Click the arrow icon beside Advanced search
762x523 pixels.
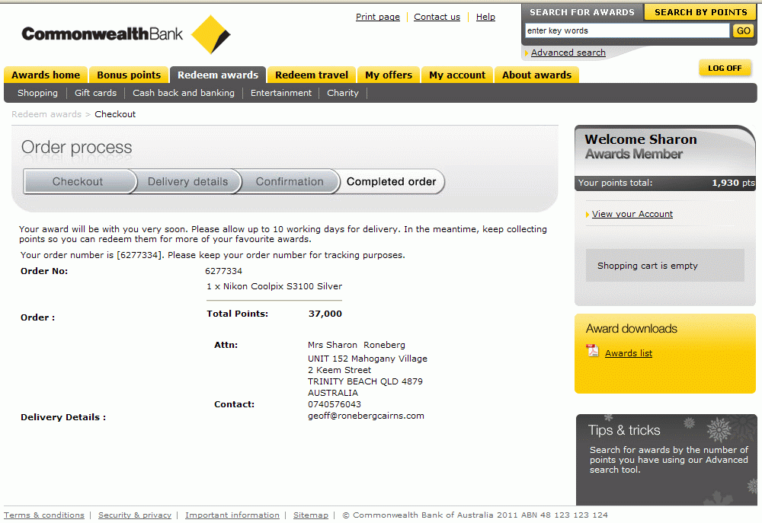[x=527, y=53]
